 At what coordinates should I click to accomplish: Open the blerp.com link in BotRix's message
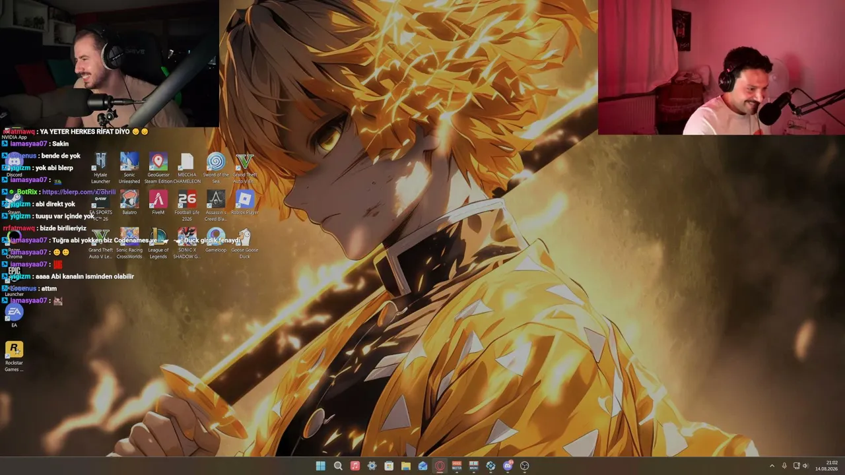pyautogui.click(x=79, y=192)
